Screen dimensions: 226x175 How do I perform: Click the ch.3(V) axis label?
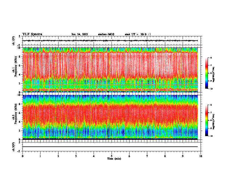click(x=14, y=147)
